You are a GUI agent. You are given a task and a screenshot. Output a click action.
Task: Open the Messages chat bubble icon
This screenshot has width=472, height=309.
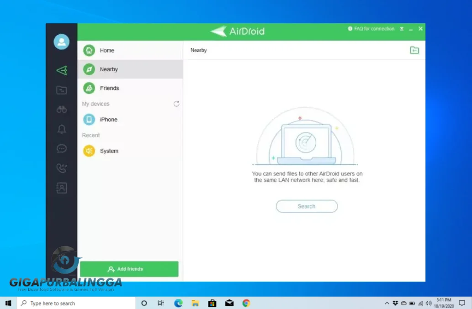pos(61,148)
